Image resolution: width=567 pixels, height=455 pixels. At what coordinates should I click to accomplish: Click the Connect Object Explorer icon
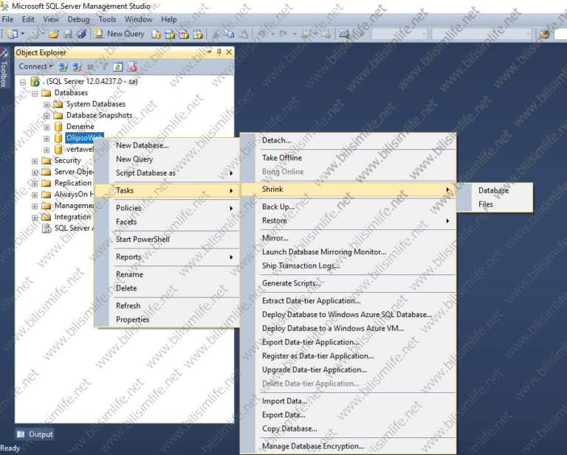tap(64, 66)
